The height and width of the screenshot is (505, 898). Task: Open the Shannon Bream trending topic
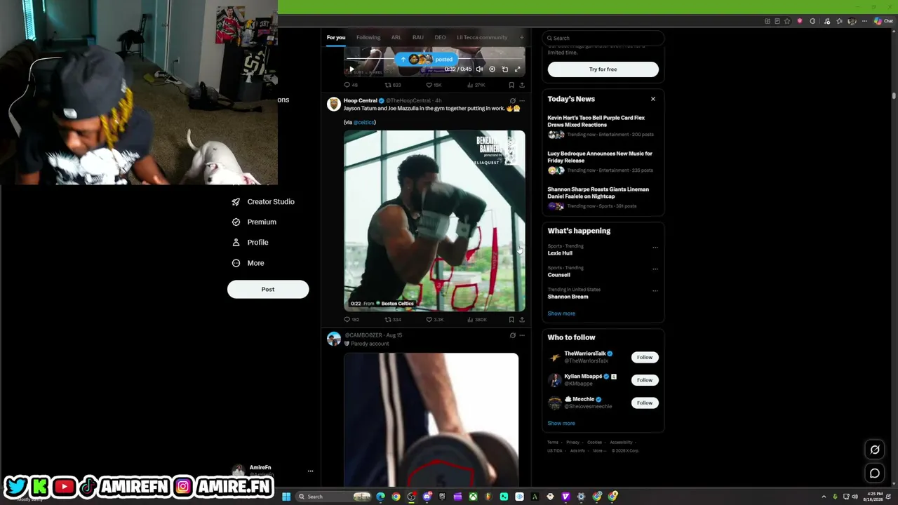point(568,297)
